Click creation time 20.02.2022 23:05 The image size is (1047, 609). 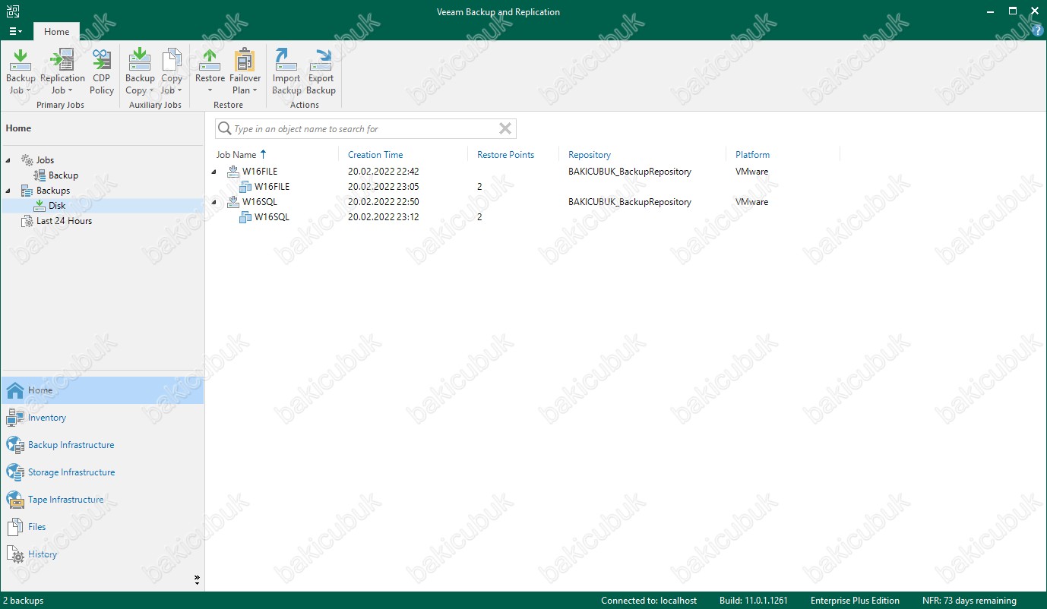tap(384, 187)
